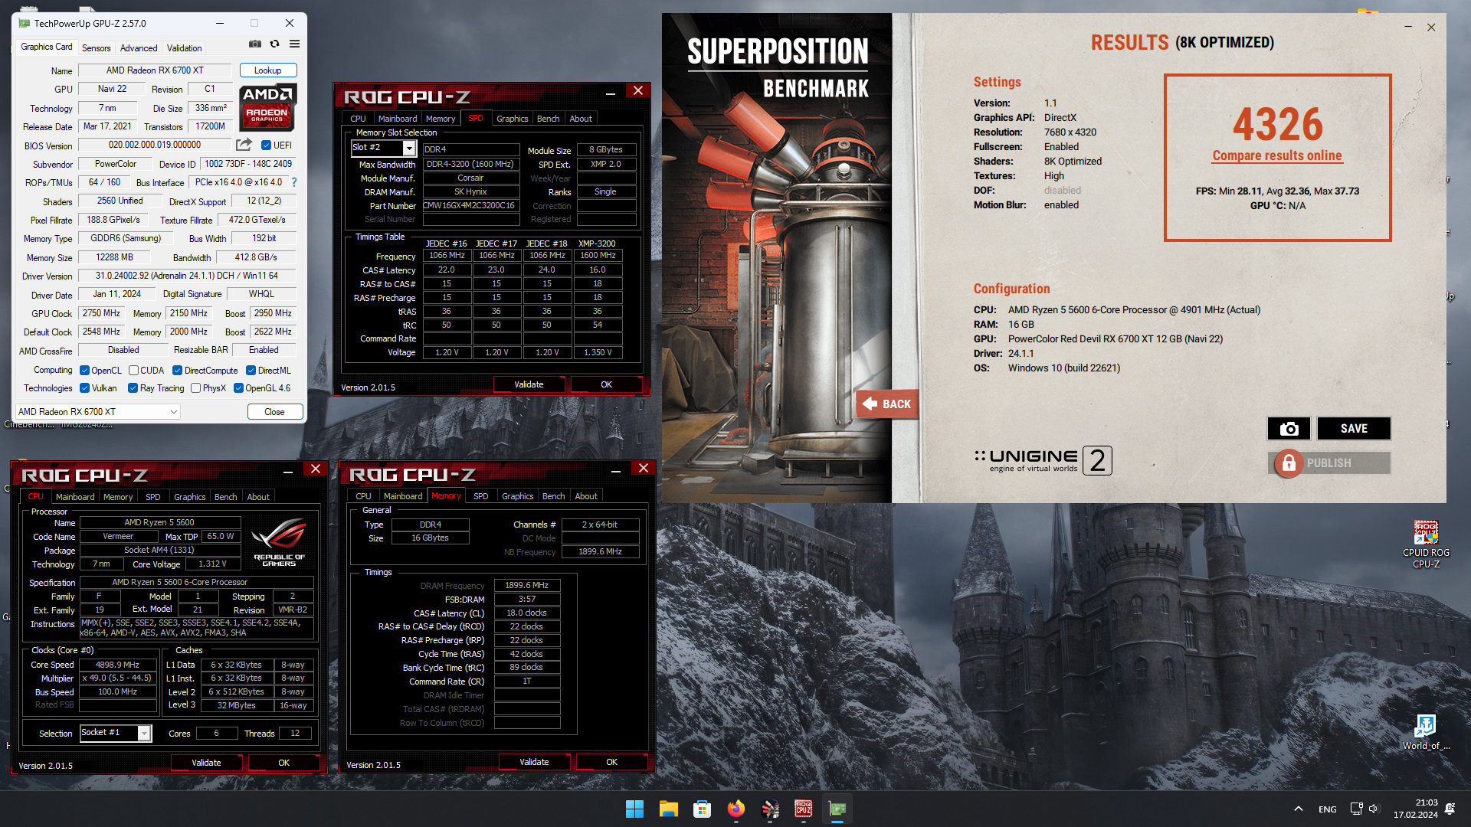Toggle the CUDA checkbox

133,371
